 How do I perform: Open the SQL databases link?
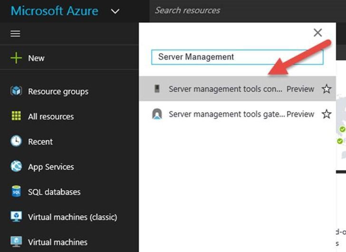[54, 192]
